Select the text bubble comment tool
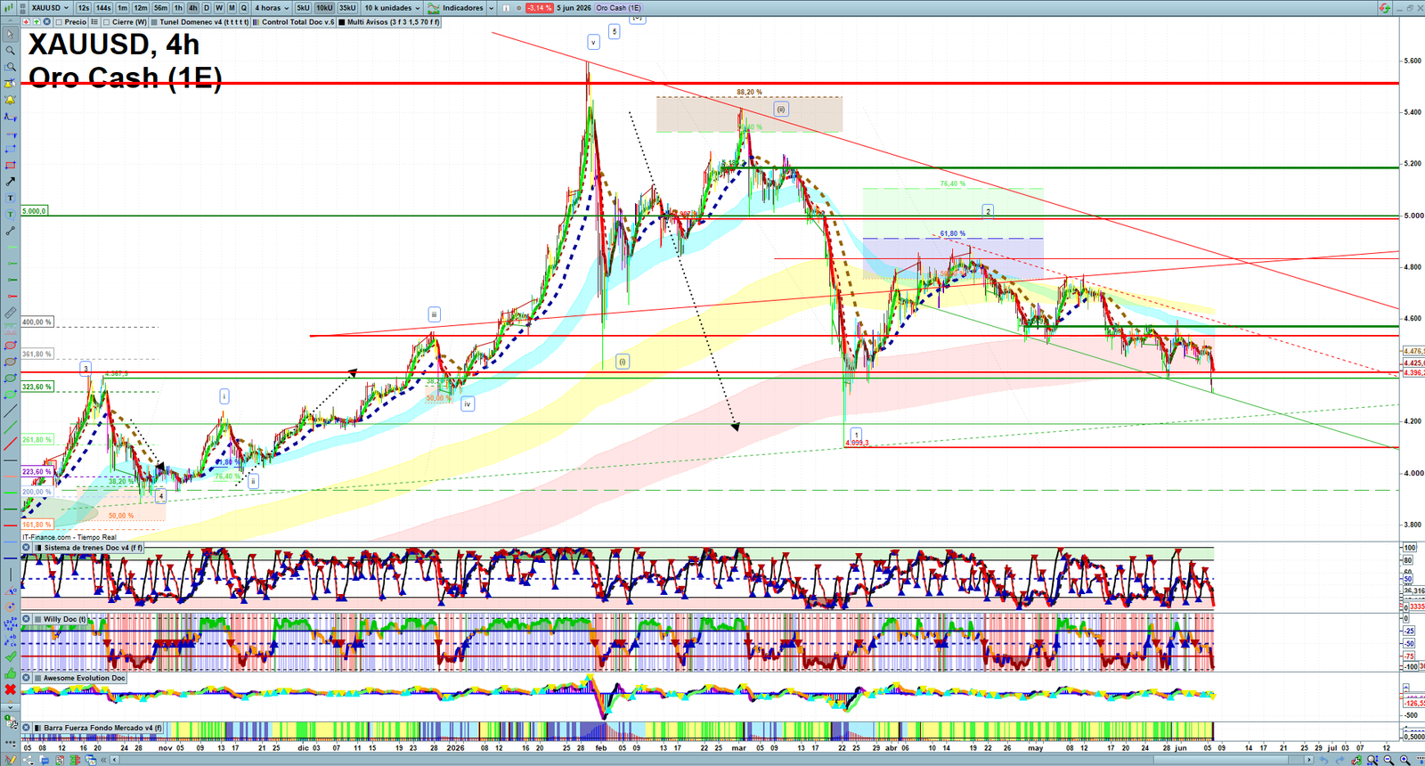1425x766 pixels. (11, 215)
